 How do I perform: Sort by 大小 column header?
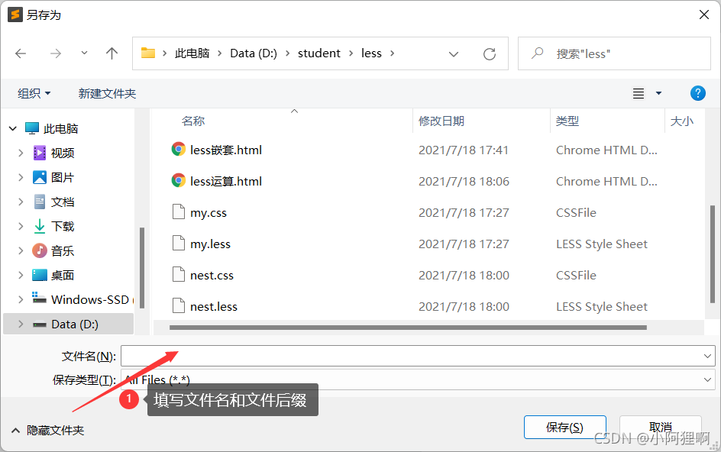click(x=681, y=121)
